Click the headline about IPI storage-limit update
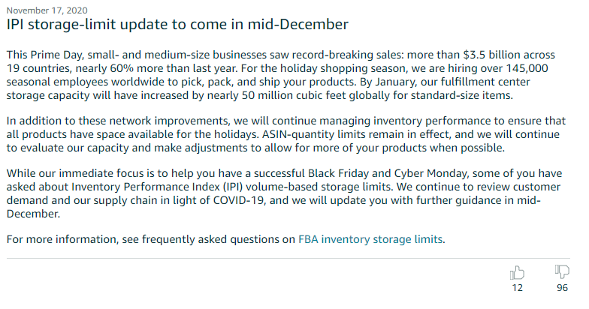This screenshot has height=309, width=589. [x=177, y=24]
